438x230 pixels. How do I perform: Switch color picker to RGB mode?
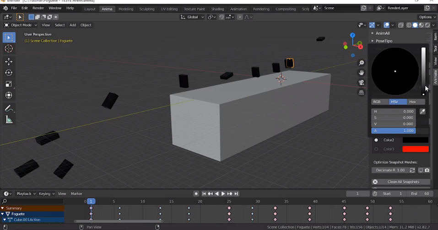click(380, 102)
